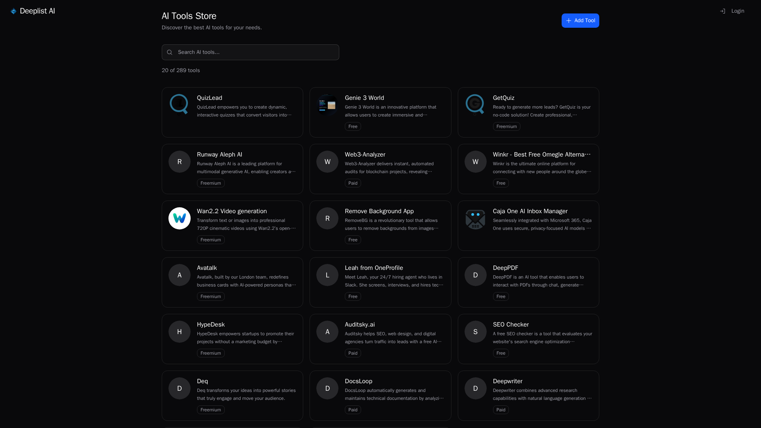
Task: Open Leah from OneProfile card title
Action: (373, 268)
